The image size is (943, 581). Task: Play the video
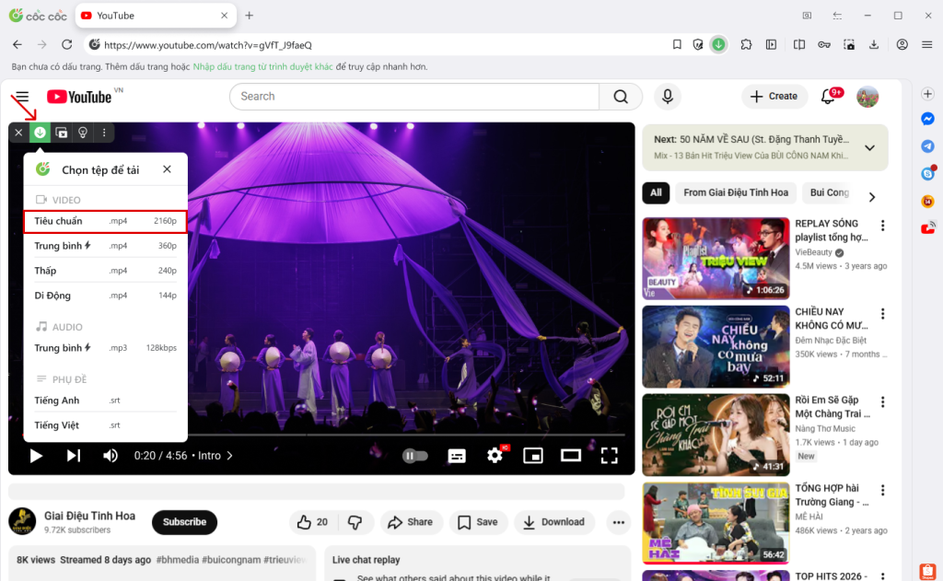[36, 456]
